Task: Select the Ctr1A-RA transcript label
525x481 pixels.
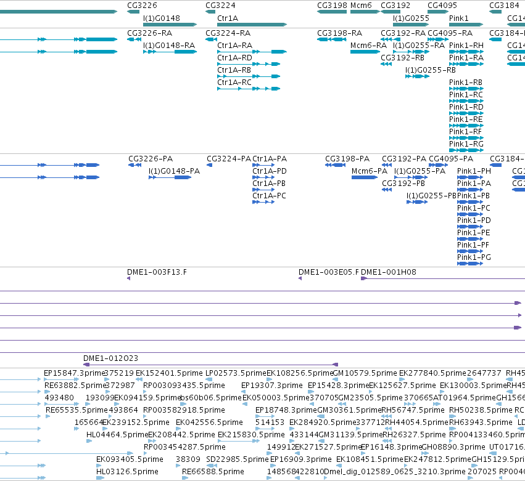Action: [234, 46]
